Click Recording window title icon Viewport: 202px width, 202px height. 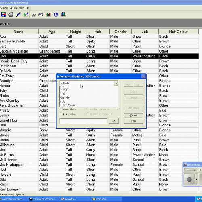(x=185, y=164)
